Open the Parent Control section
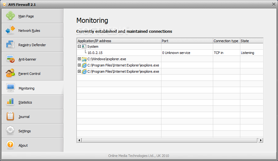Viewport: 278px width, 161px height. coord(32,74)
